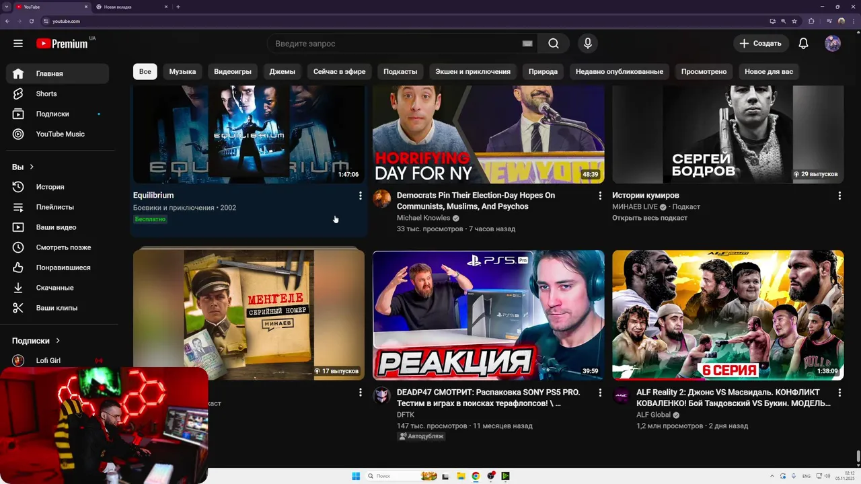Go to Главная in the sidebar
This screenshot has width=861, height=484.
[57, 74]
